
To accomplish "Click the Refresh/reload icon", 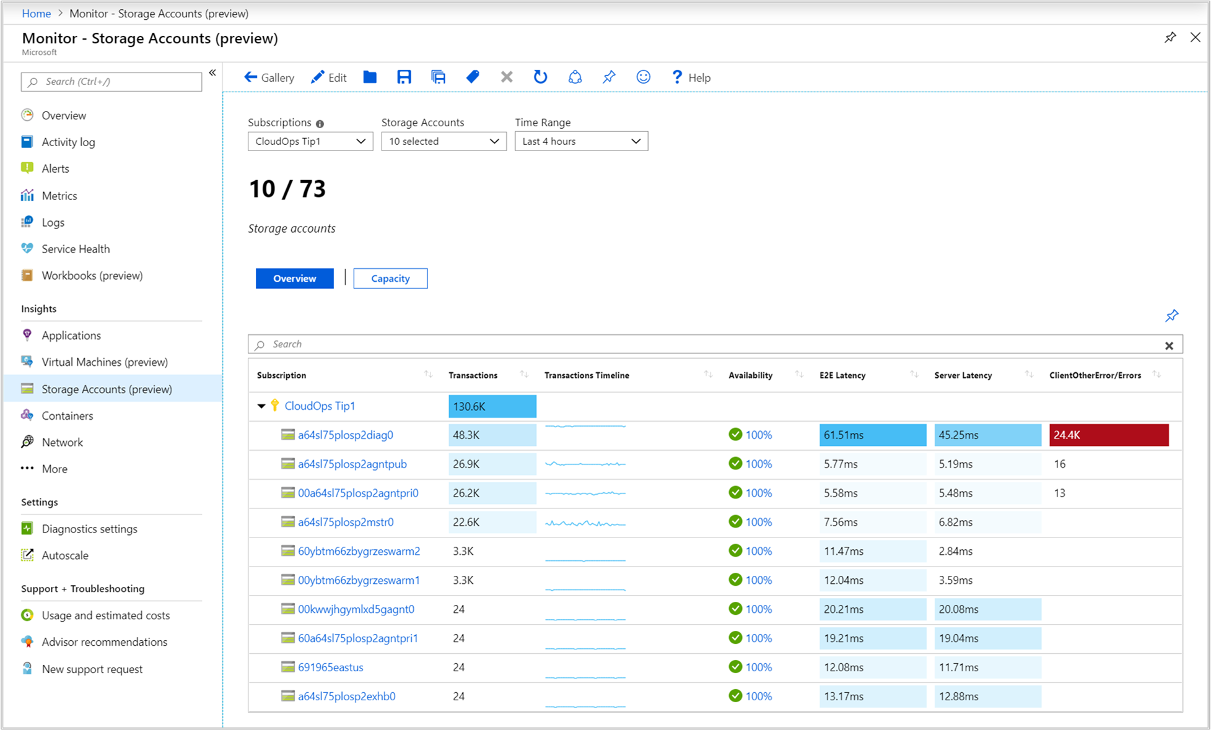I will 540,77.
